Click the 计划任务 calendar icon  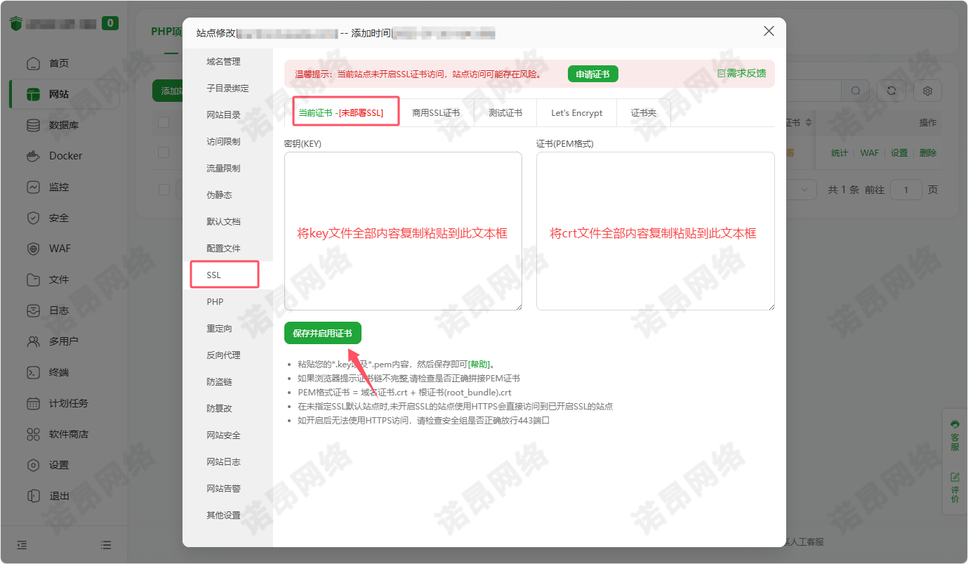(x=33, y=403)
